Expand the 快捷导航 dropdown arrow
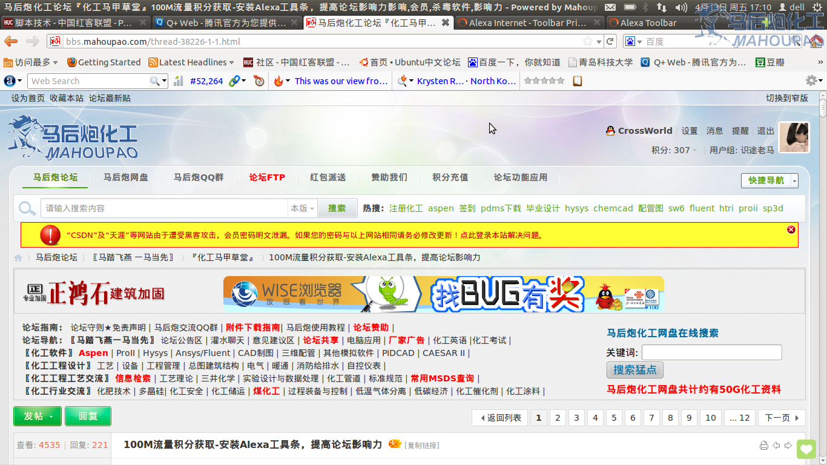The width and height of the screenshot is (827, 465). coord(794,180)
